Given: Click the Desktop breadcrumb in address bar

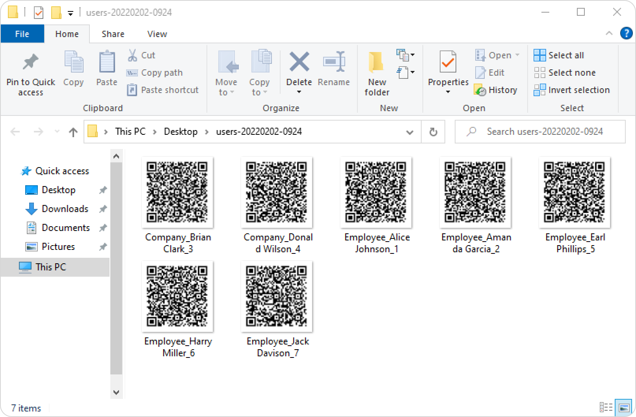Looking at the screenshot, I should click(180, 132).
